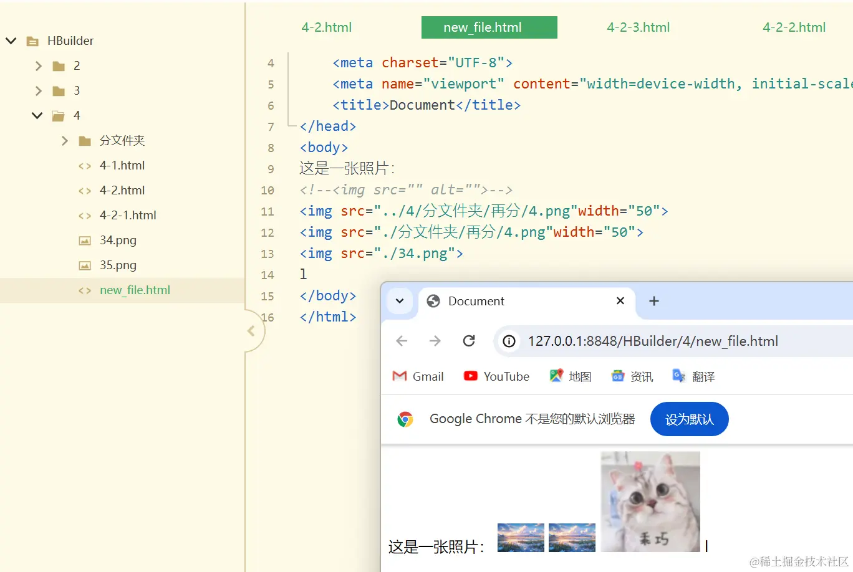
Task: Click the HTML file icon beside 4-2.html
Action: point(85,191)
